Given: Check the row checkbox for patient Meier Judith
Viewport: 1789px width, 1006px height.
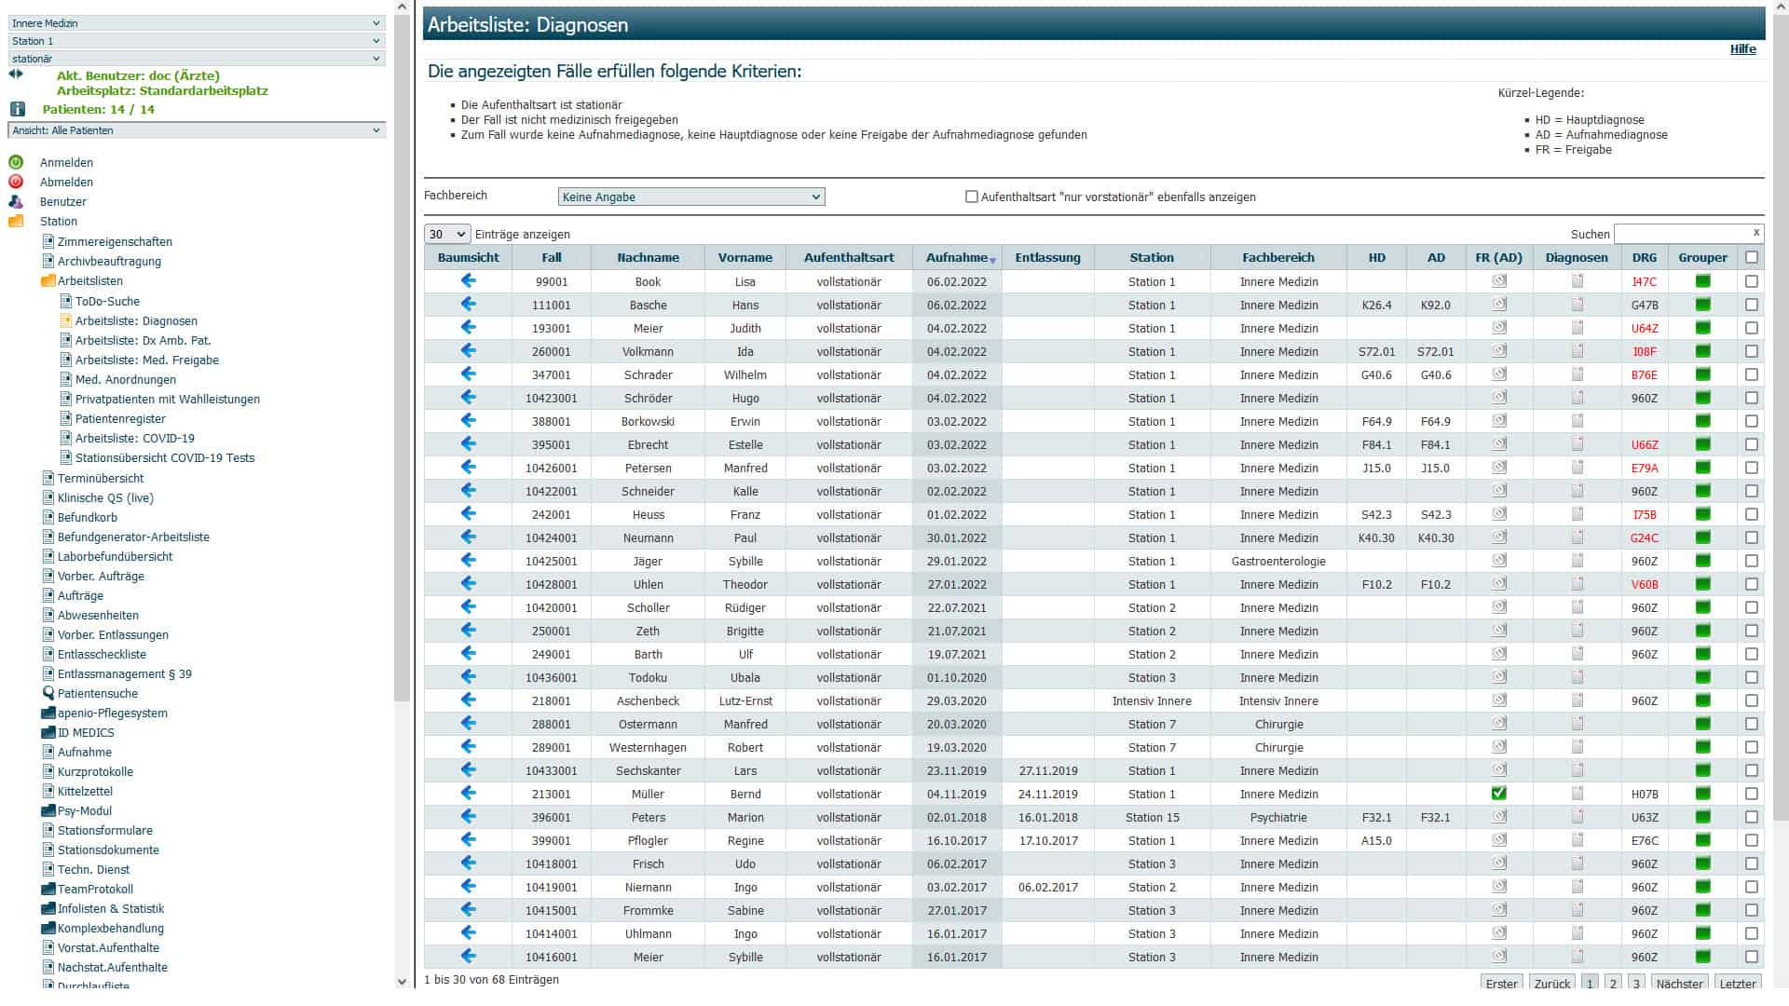Looking at the screenshot, I should click(x=1752, y=328).
